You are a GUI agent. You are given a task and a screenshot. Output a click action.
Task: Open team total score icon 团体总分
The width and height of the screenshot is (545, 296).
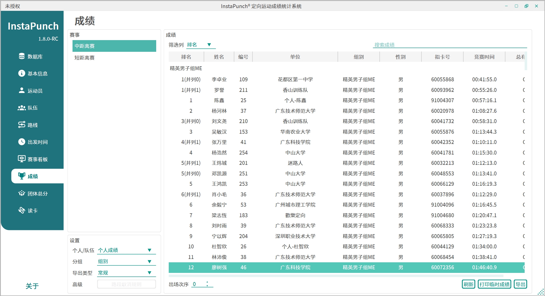(22, 193)
